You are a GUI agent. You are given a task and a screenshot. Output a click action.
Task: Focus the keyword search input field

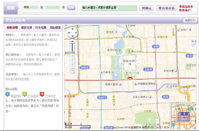(x=110, y=8)
